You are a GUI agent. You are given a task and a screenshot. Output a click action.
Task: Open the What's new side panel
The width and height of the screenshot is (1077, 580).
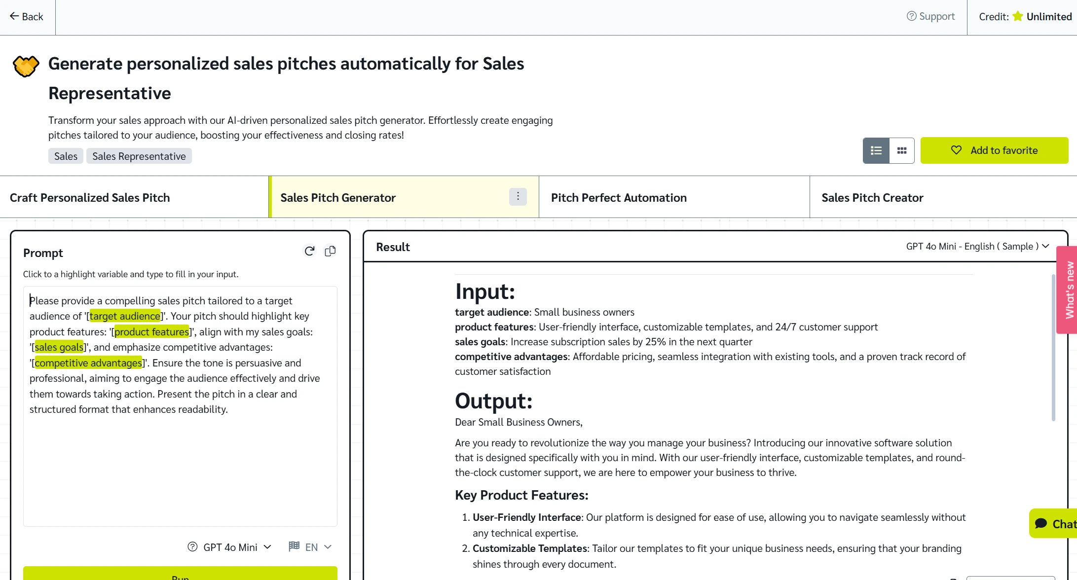1067,290
